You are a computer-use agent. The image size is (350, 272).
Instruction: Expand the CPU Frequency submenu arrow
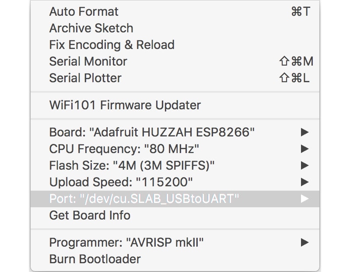[305, 149]
